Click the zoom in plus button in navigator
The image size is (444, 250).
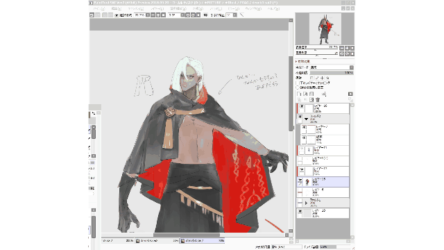click(x=347, y=48)
